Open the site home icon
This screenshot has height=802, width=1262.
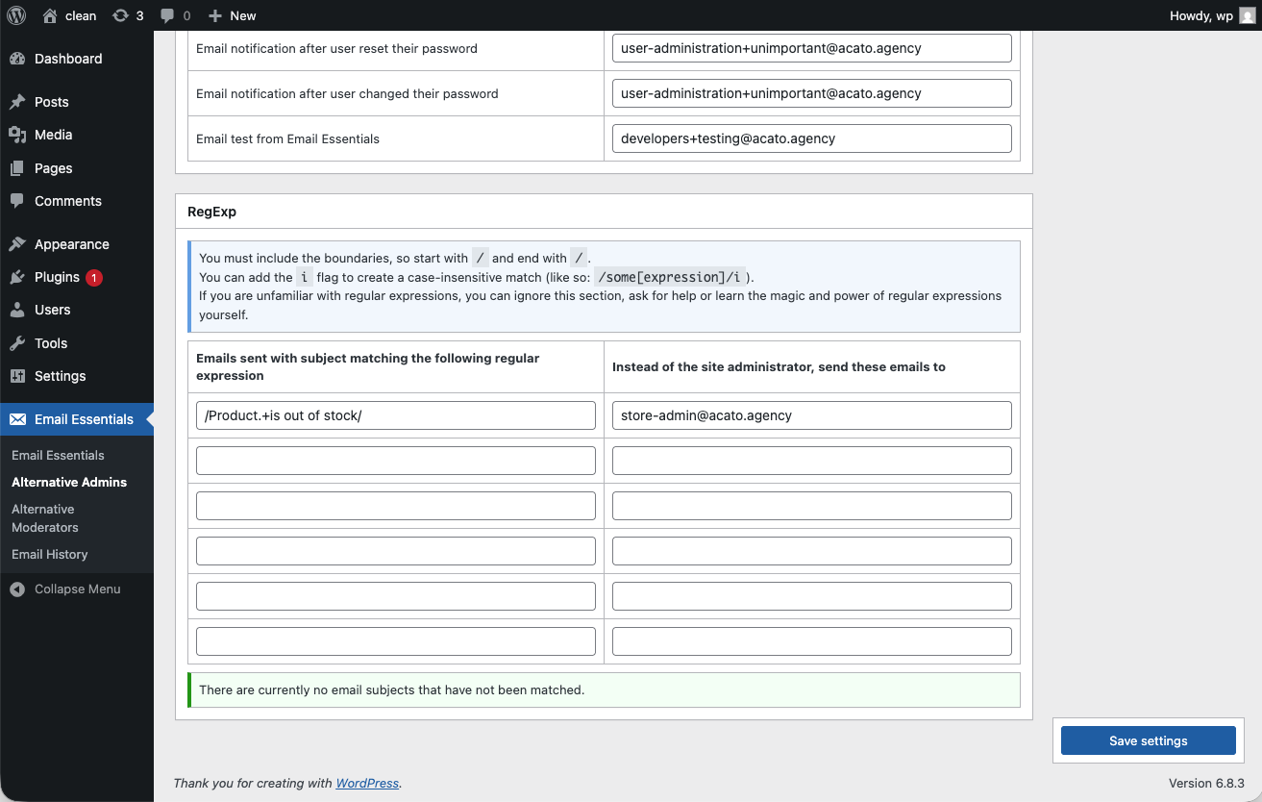[x=50, y=15]
